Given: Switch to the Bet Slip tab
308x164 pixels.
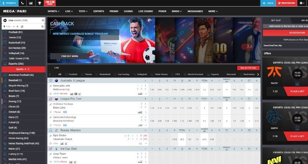Looking at the screenshot, I should click(x=276, y=20).
